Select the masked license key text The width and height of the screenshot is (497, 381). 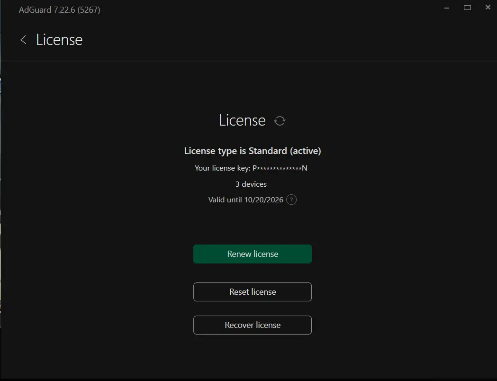coord(280,168)
